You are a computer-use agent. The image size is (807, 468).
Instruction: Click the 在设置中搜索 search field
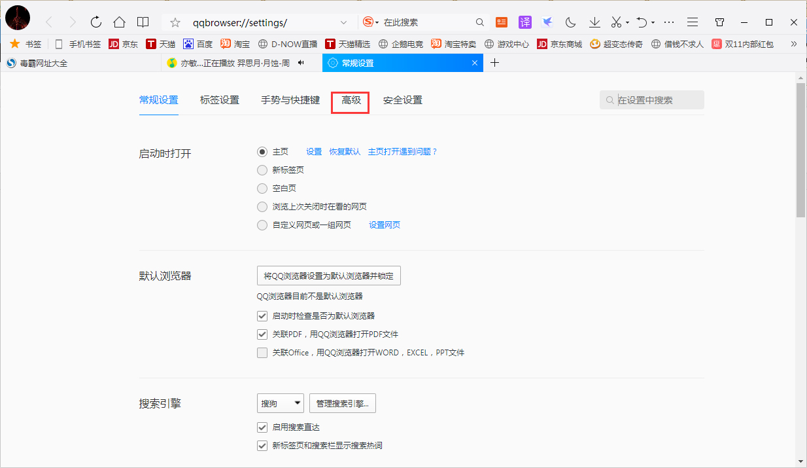coord(651,99)
